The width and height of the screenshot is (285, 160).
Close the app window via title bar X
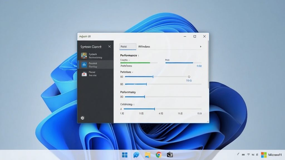click(205, 36)
